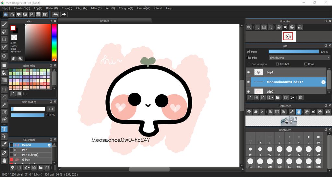Undock the Brush Size panel
Screen dimensions: 332x177
(x=326, y=129)
